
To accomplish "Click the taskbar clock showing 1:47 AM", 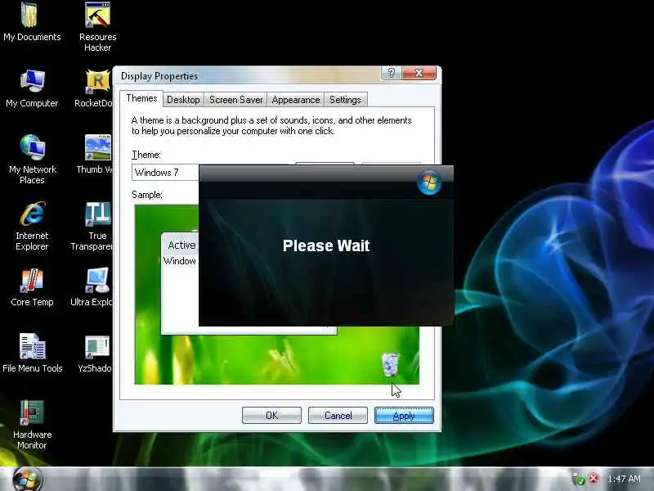I will click(x=624, y=479).
